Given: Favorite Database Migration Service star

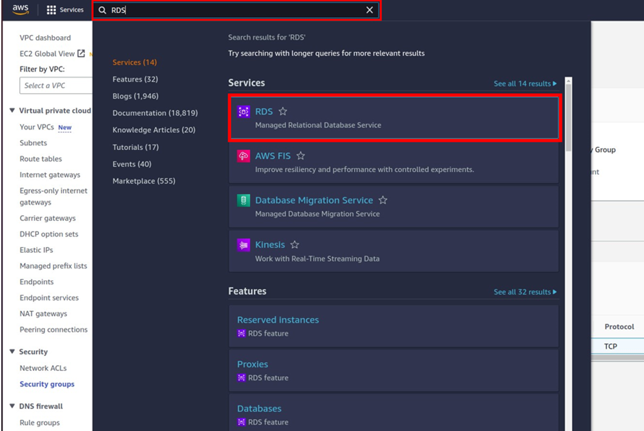Looking at the screenshot, I should pyautogui.click(x=383, y=200).
